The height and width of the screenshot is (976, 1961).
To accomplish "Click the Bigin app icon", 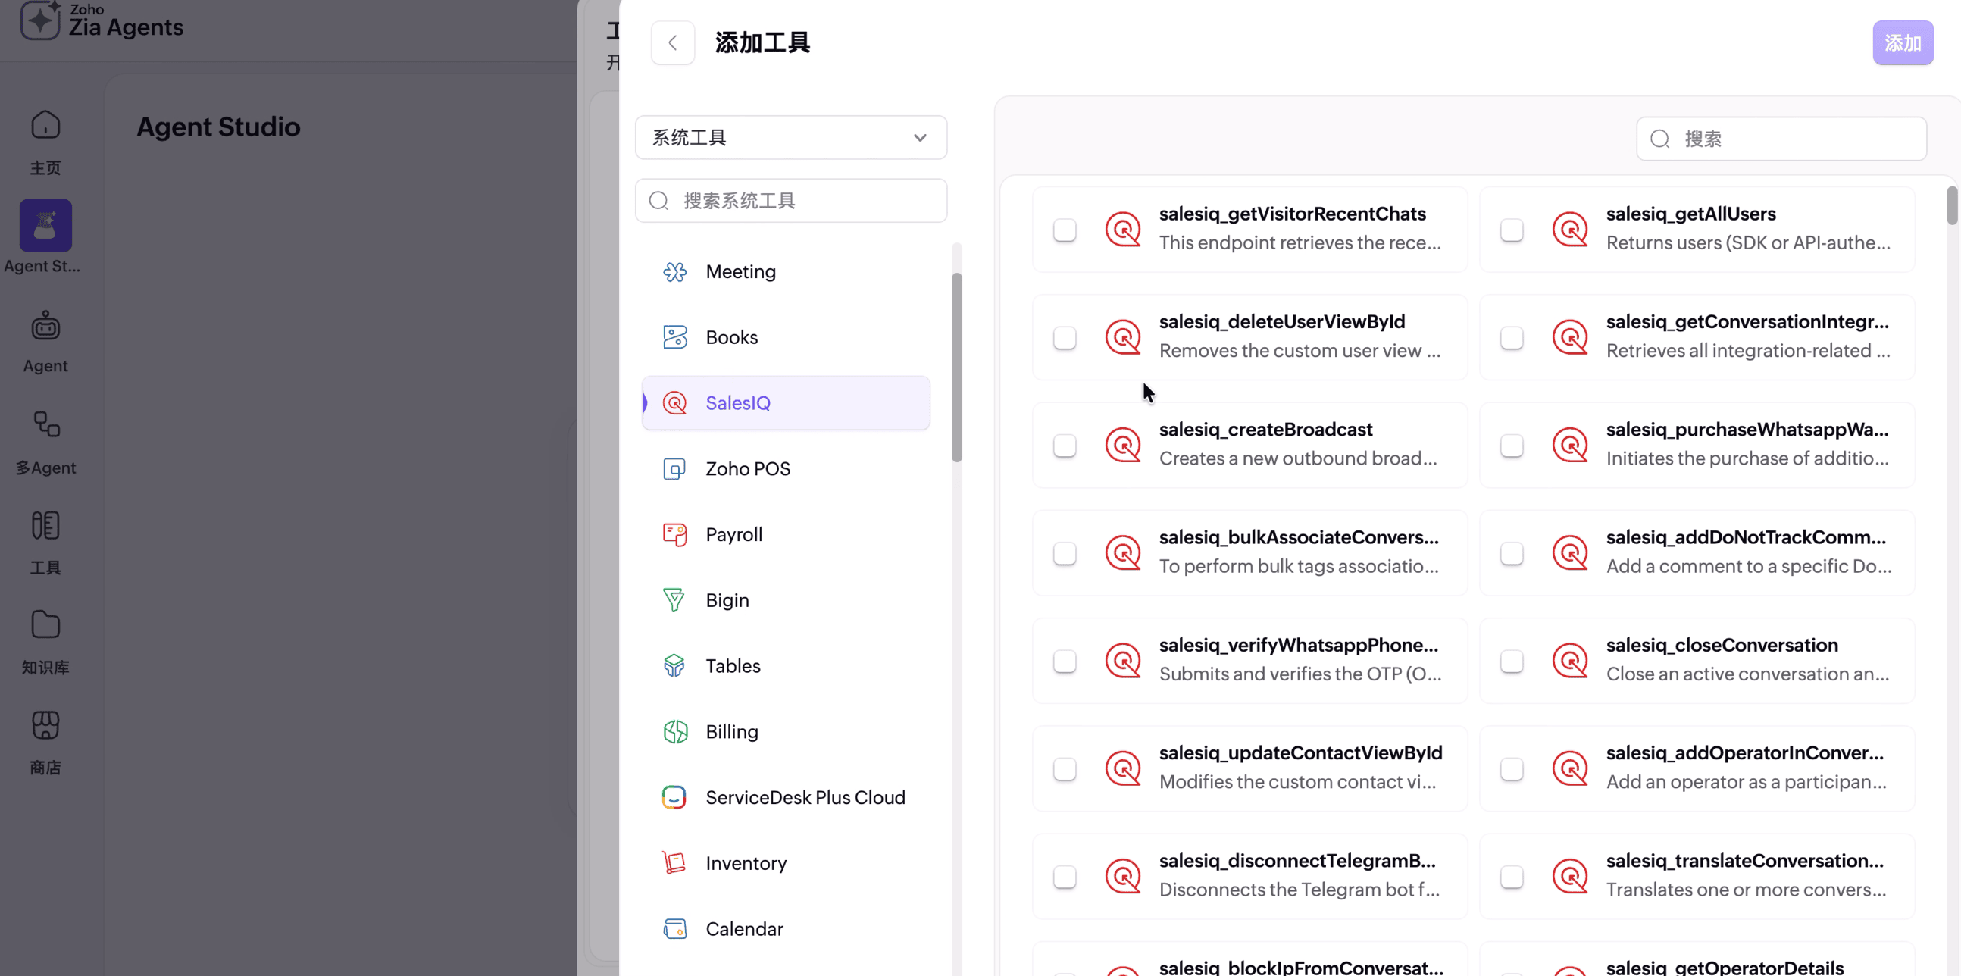I will pyautogui.click(x=674, y=600).
